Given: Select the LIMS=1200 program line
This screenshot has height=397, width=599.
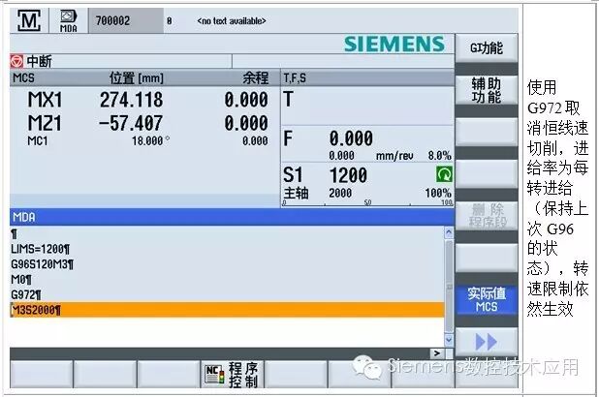Looking at the screenshot, I should coord(228,249).
